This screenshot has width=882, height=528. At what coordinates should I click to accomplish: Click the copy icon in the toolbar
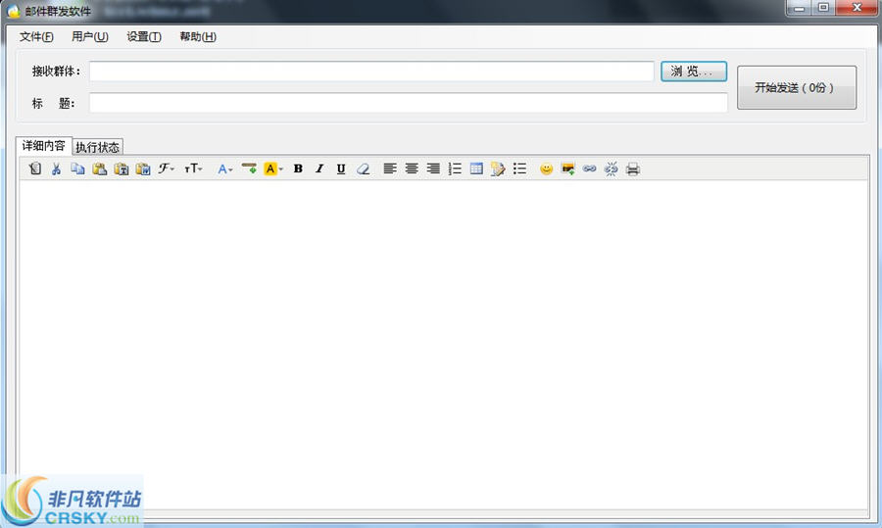pos(77,168)
